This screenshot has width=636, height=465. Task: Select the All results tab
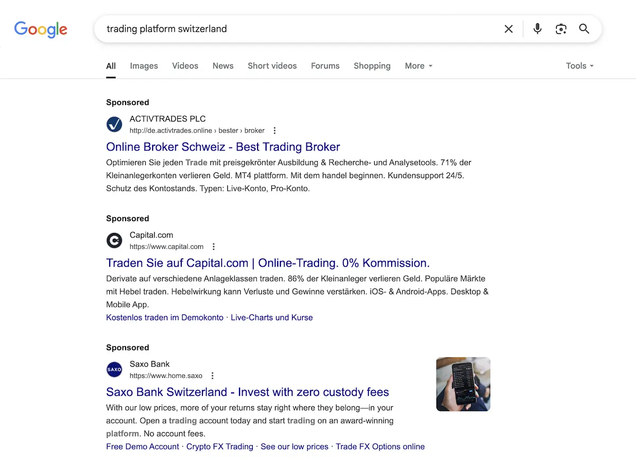point(111,66)
